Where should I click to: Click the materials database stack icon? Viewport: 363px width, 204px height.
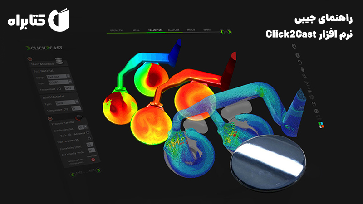59,61
